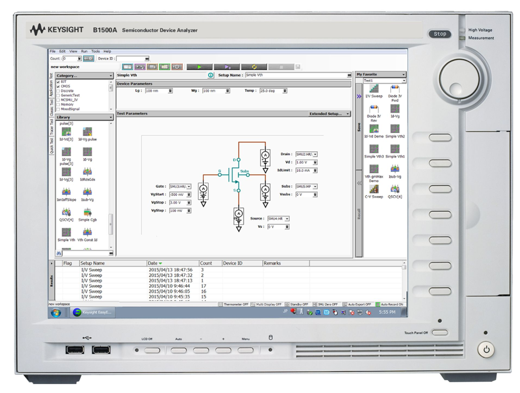This screenshot has width=520, height=393.
Task: Open the Tools menu
Action: (96, 51)
